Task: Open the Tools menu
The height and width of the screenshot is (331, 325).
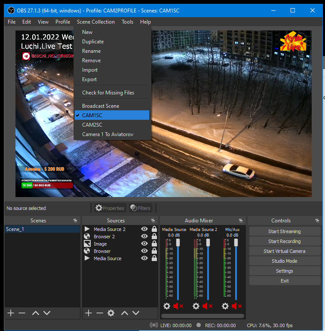Action: click(x=128, y=22)
